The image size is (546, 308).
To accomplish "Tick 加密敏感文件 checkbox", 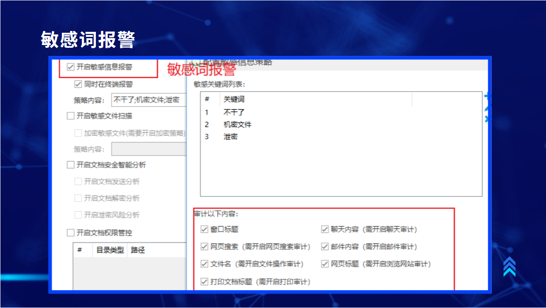I will click(78, 133).
